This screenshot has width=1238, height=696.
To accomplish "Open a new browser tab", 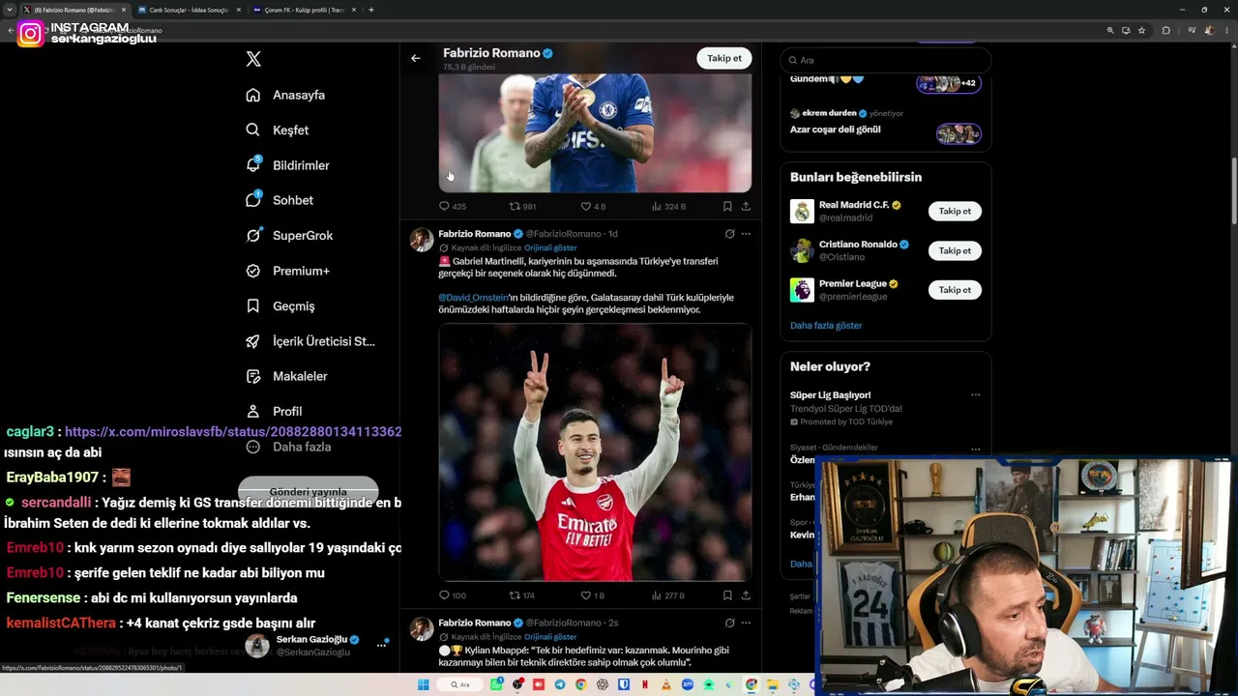I will pos(371,10).
